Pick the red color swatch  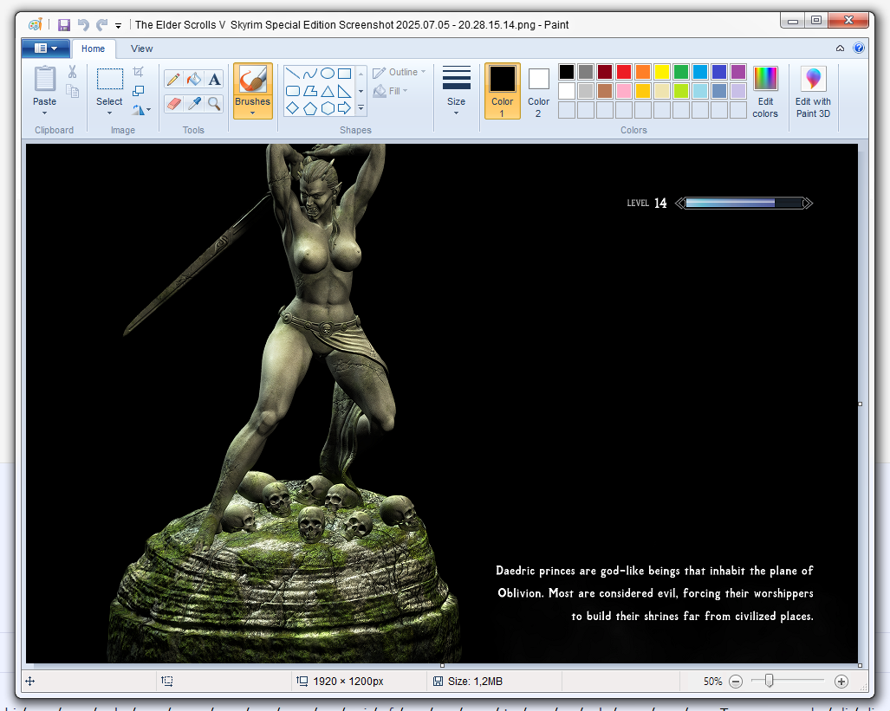[x=624, y=72]
